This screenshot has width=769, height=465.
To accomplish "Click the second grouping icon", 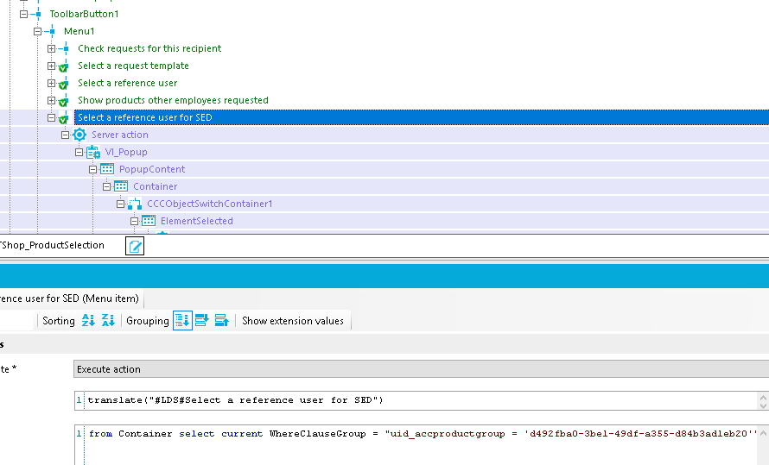I will point(202,321).
